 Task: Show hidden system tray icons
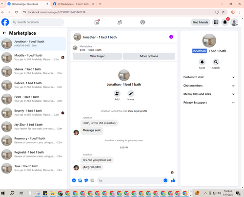click(205, 193)
